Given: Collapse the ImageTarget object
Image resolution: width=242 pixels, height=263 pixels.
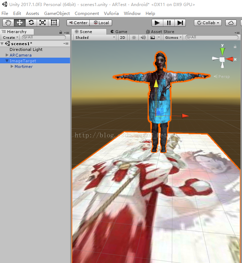Looking at the screenshot, I should (7, 61).
